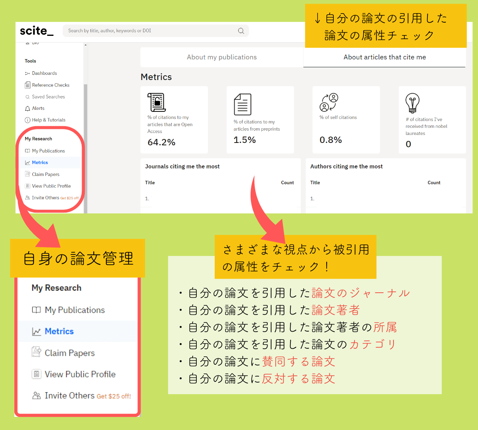Click the Authors citing me the most heading
This screenshot has height=430, width=478.
tap(347, 166)
